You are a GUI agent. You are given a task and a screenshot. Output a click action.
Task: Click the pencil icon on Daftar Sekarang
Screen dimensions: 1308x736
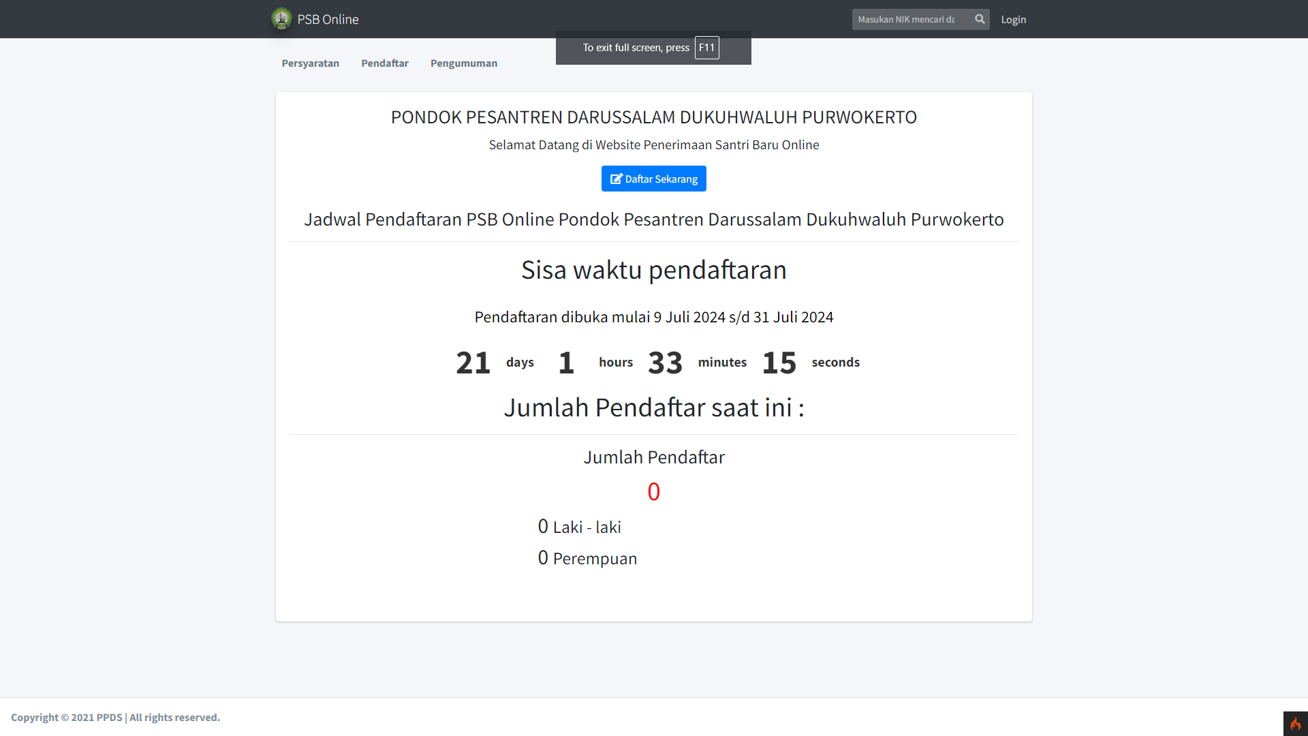(617, 178)
